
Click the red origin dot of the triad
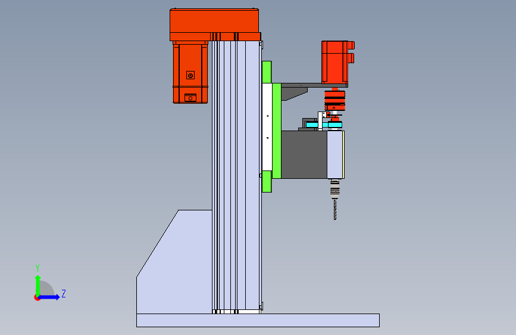(x=37, y=297)
